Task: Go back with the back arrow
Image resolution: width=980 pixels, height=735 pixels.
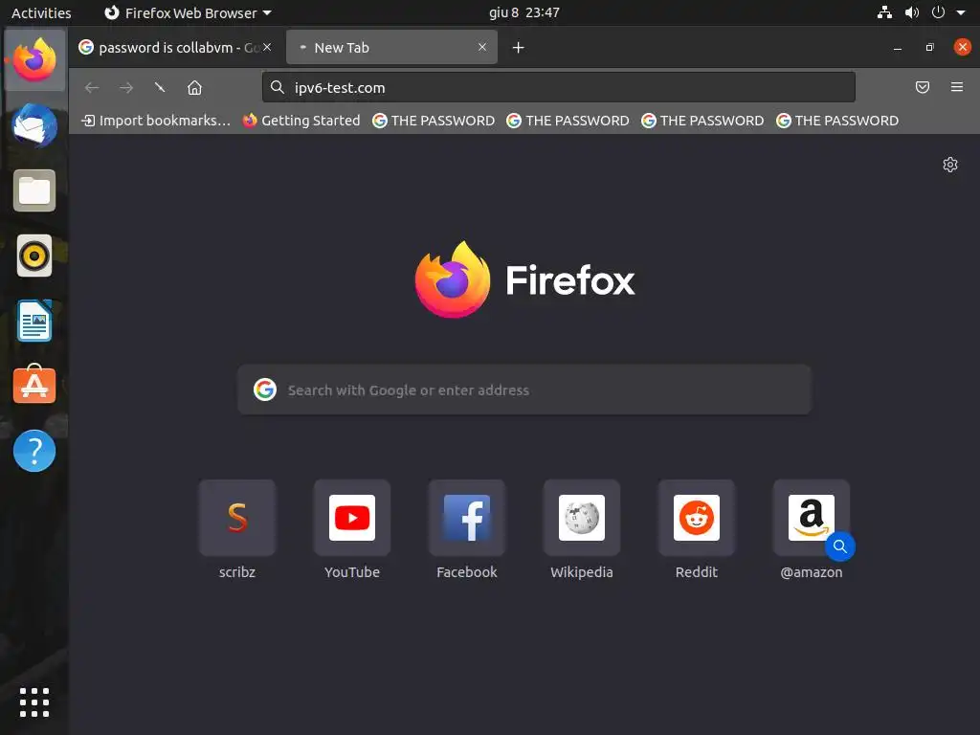Action: 92,87
